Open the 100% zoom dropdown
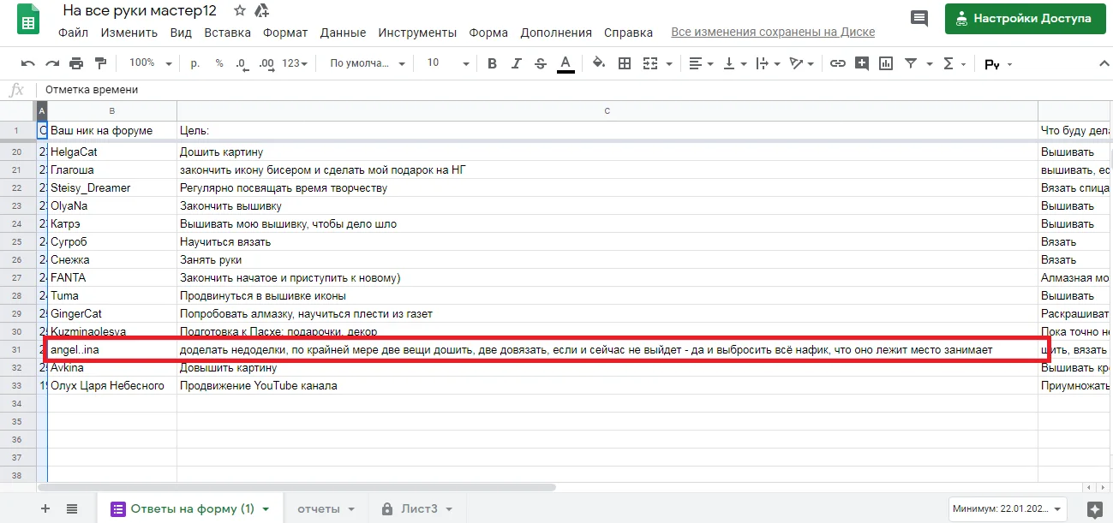 click(150, 63)
